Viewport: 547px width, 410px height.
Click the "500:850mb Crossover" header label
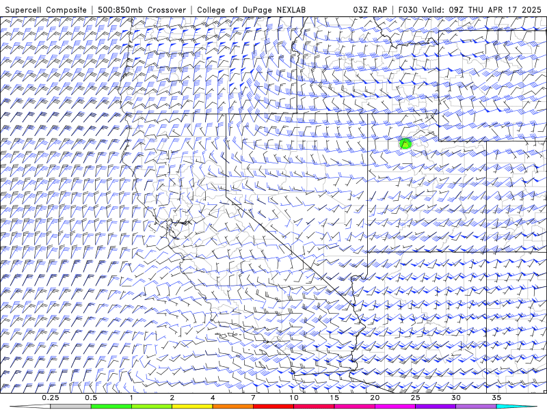(x=142, y=10)
